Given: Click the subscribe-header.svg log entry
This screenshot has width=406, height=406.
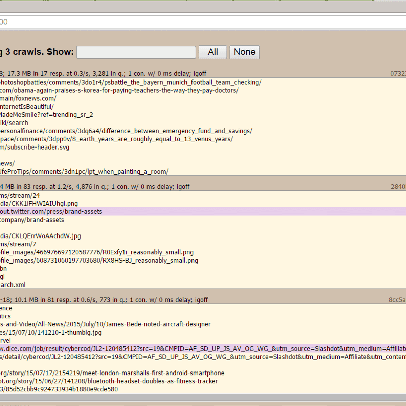Looking at the screenshot, I should [35, 147].
